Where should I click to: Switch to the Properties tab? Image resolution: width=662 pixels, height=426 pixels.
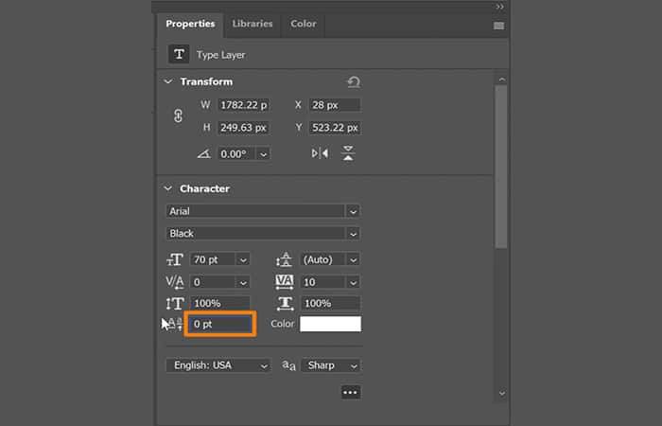pos(190,24)
